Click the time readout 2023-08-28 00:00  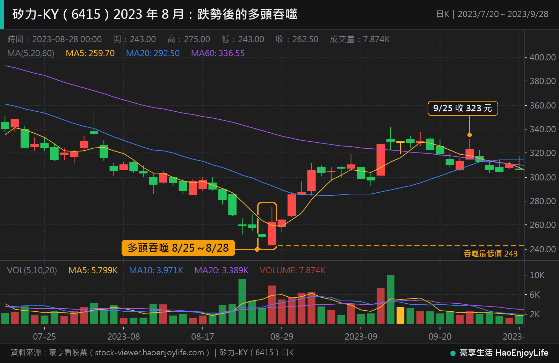[x=67, y=39]
